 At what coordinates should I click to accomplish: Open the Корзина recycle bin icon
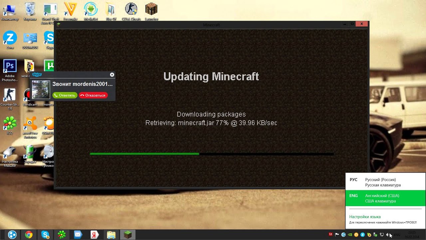(30, 12)
